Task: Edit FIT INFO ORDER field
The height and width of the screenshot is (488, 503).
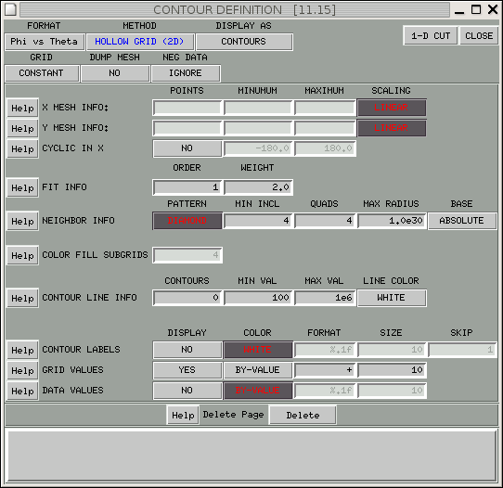Action: coord(187,187)
